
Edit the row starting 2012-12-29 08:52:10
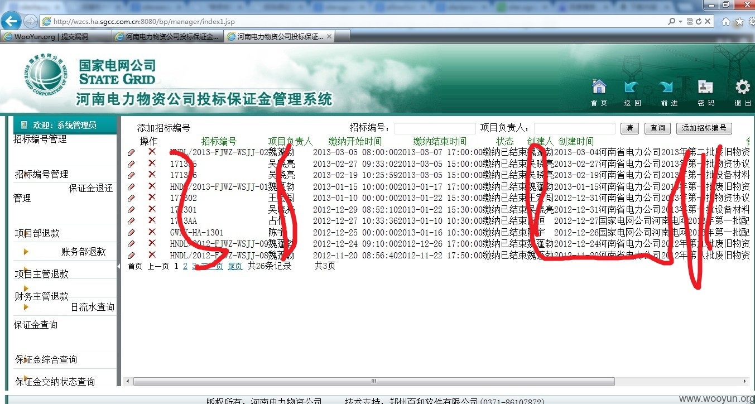131,209
